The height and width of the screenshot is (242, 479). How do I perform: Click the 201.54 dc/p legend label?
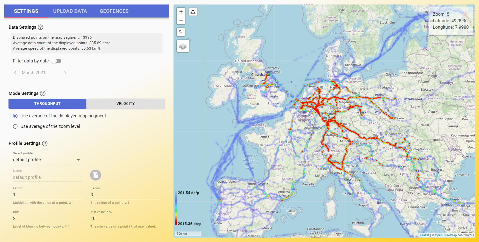pos(188,193)
